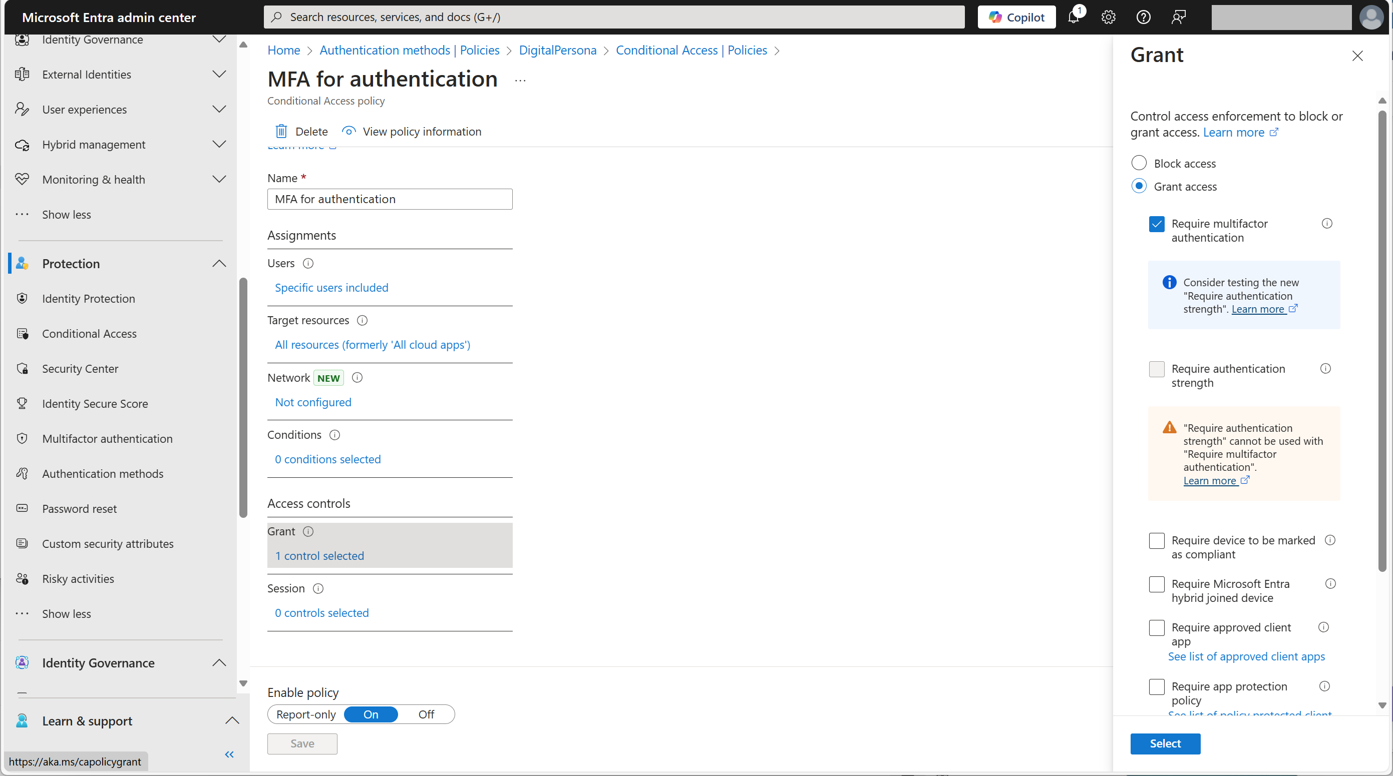Screen dimensions: 1393x776
Task: Uncheck Require multifactor authentication checkbox
Action: tap(1157, 224)
